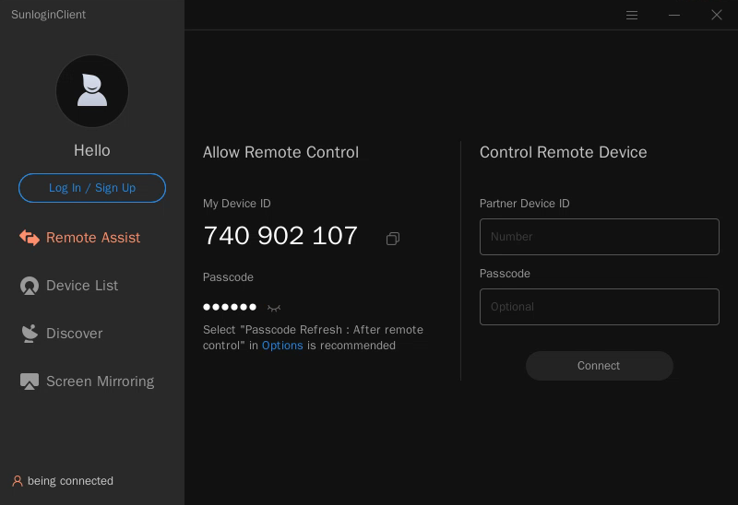738x505 pixels.
Task: Go to the Discover section
Action: (75, 334)
